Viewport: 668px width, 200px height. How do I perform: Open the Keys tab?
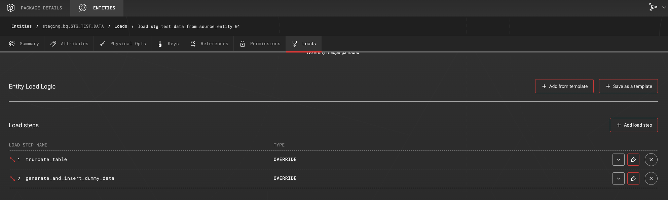coord(168,44)
